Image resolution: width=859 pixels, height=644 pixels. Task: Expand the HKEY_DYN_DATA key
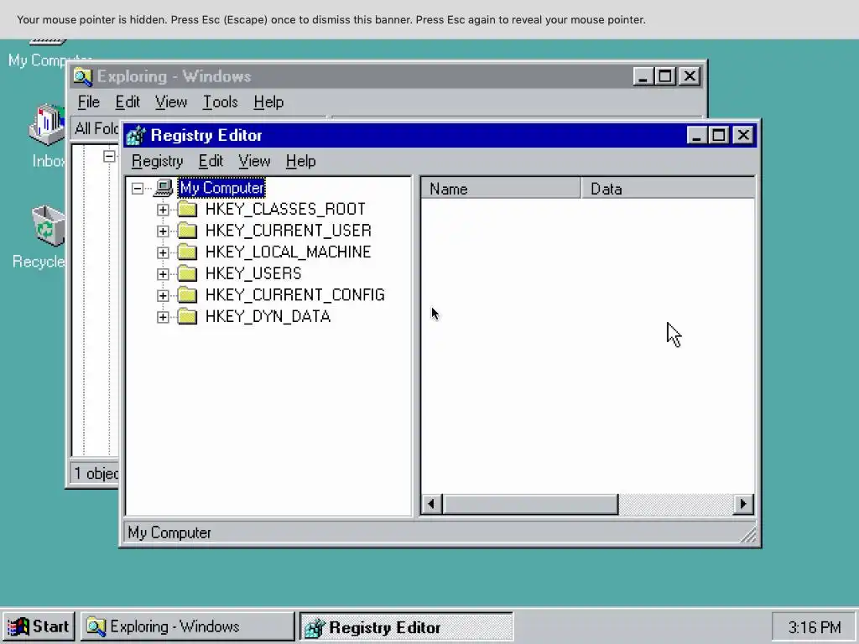pos(163,317)
